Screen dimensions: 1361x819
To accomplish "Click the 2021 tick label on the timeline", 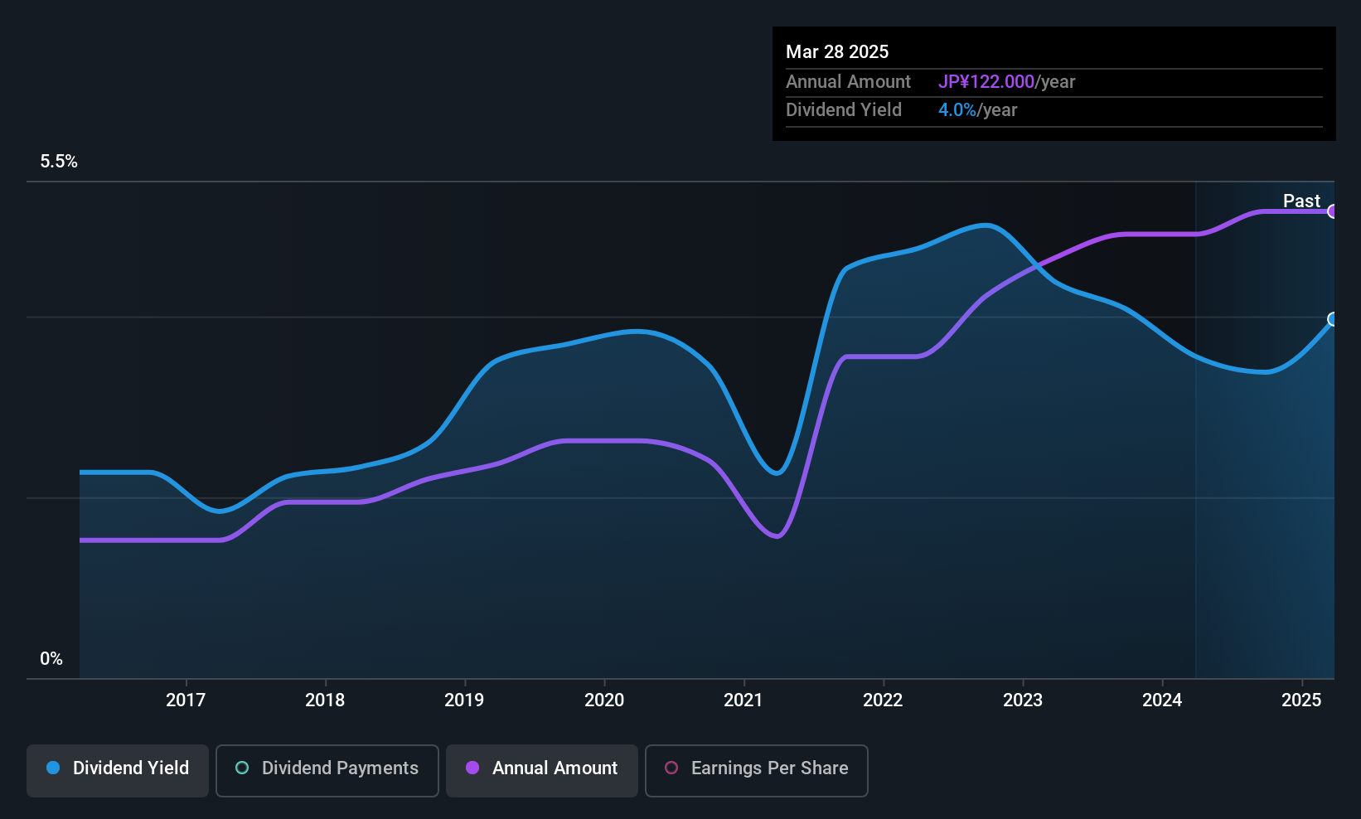I will [x=743, y=700].
